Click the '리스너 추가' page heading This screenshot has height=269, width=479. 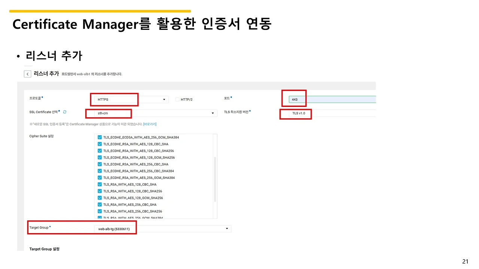(x=46, y=74)
